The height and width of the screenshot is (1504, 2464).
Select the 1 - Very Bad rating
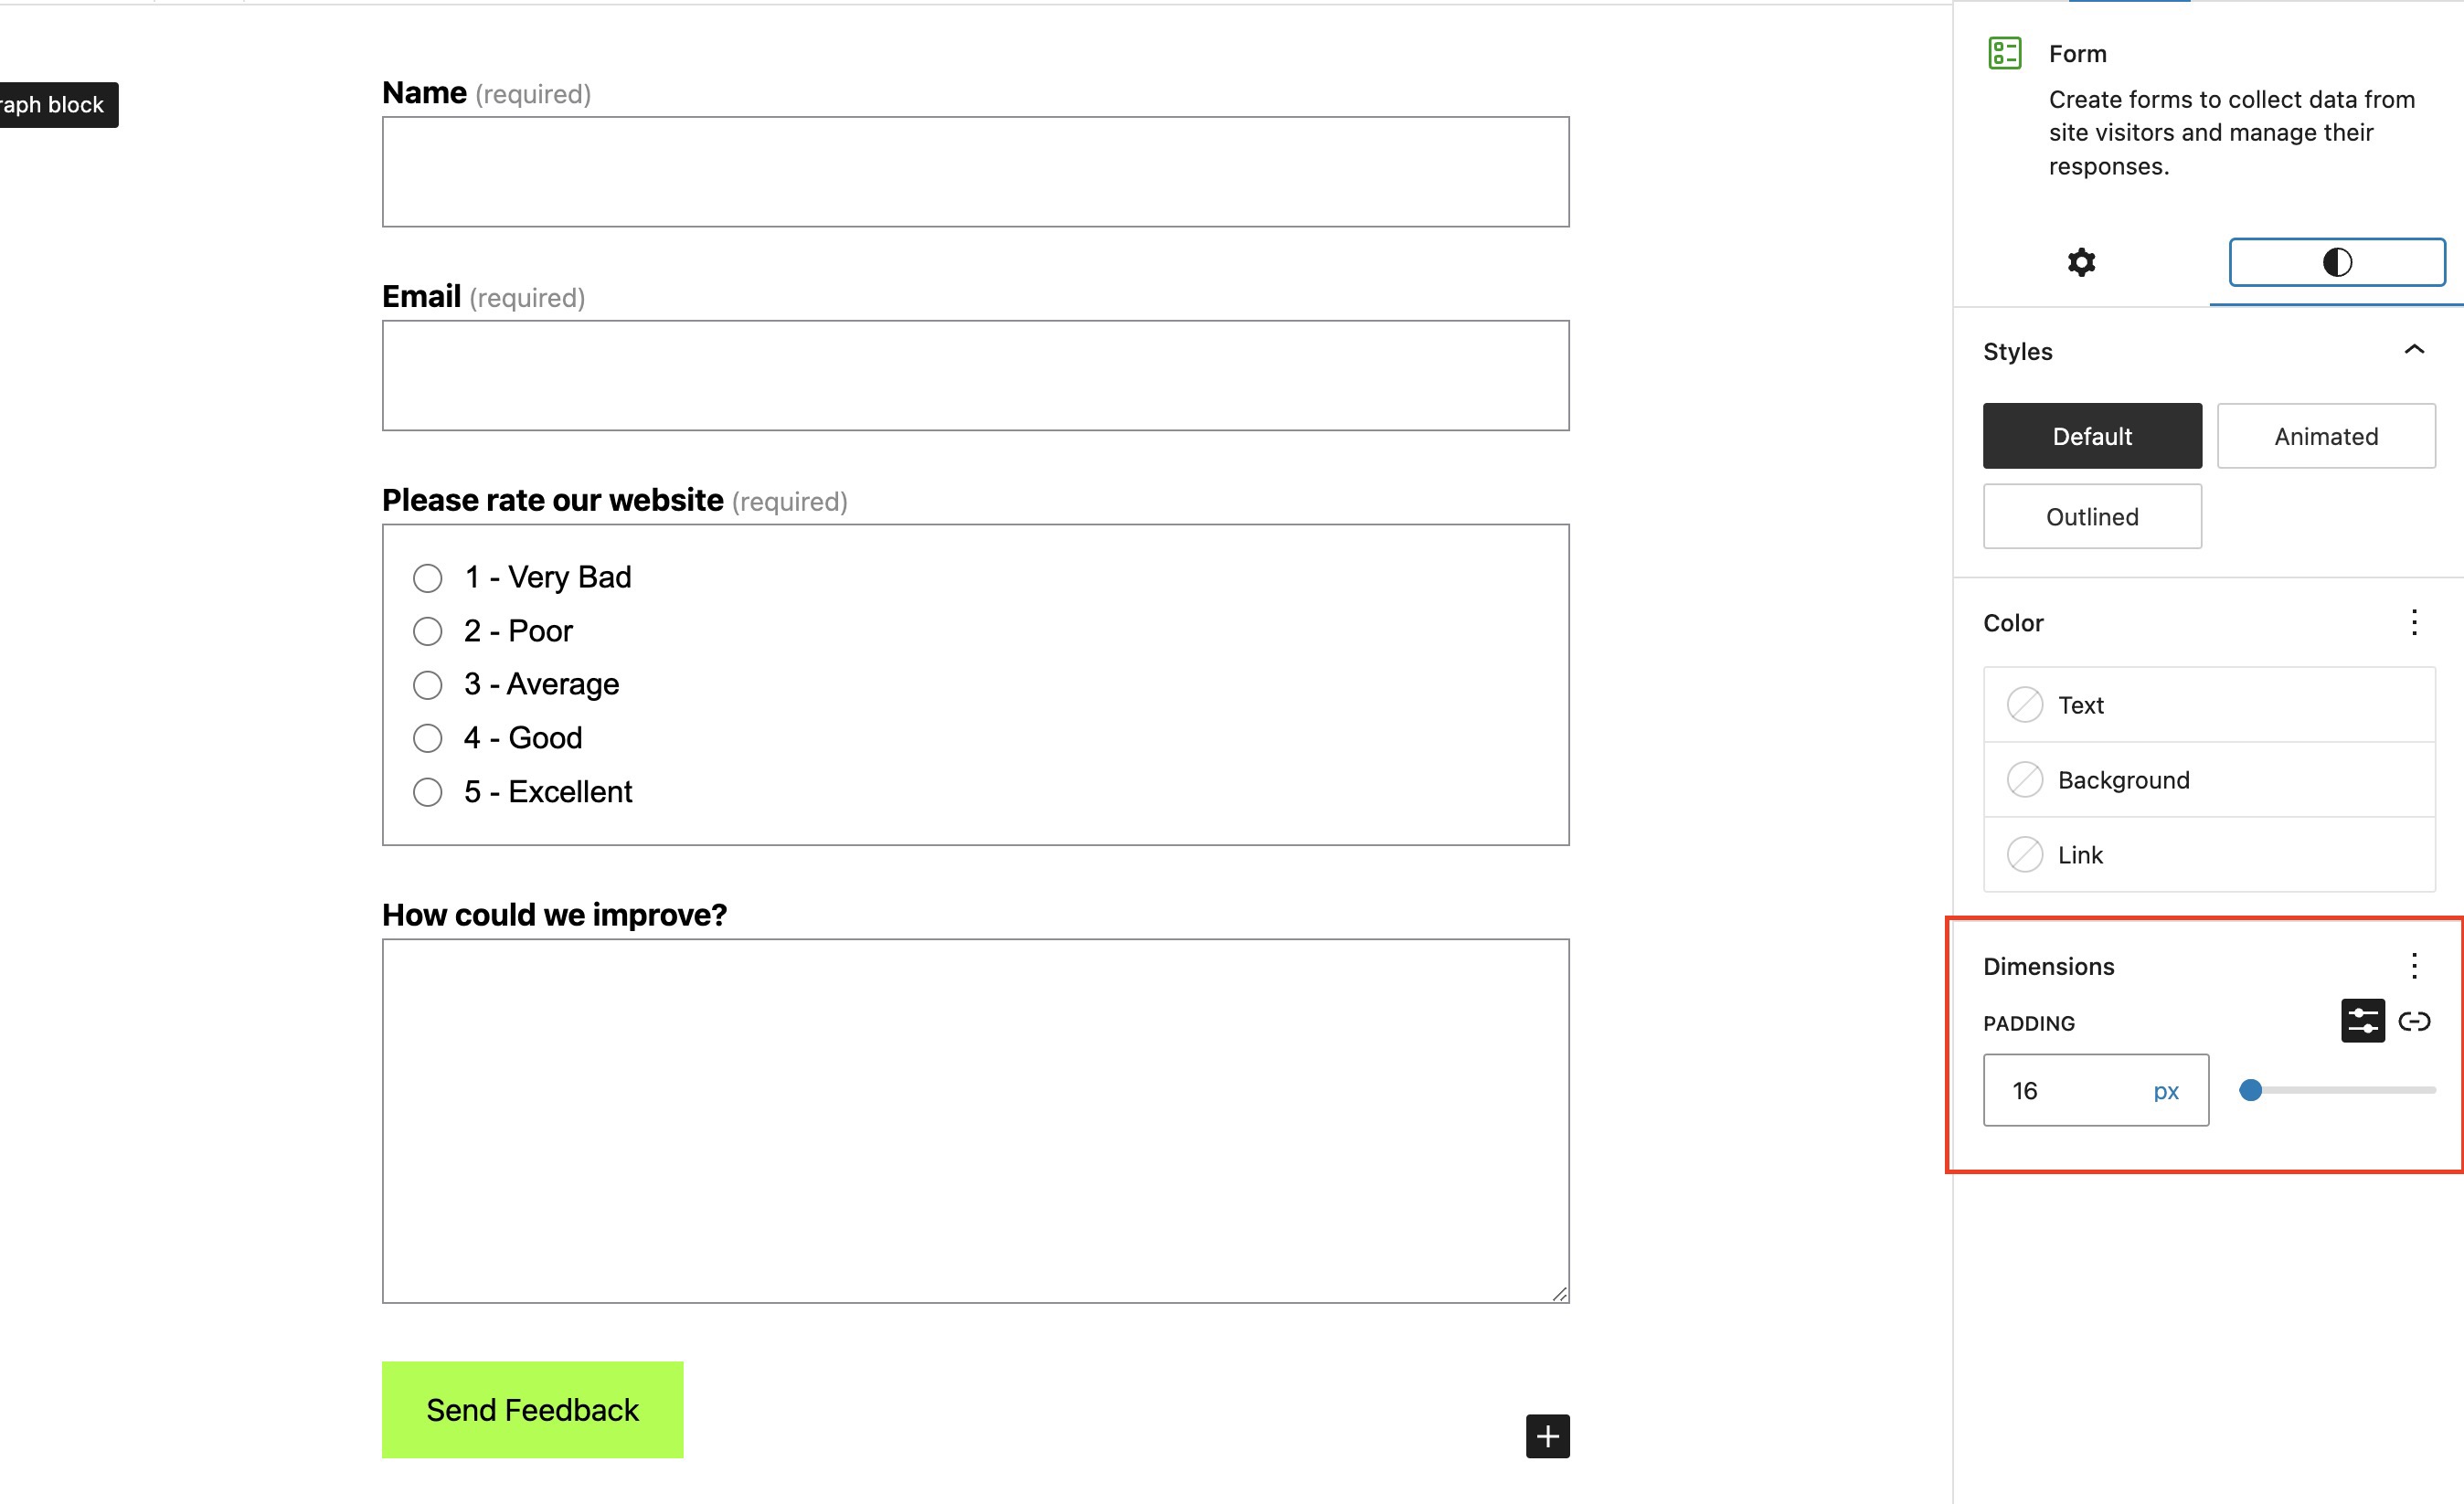point(428,577)
